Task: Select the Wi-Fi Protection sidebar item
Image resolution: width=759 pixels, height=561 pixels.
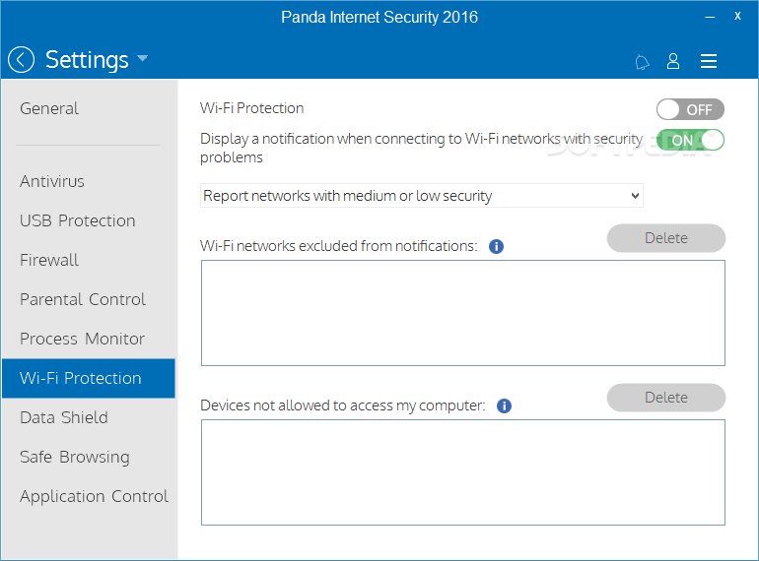Action: click(89, 378)
